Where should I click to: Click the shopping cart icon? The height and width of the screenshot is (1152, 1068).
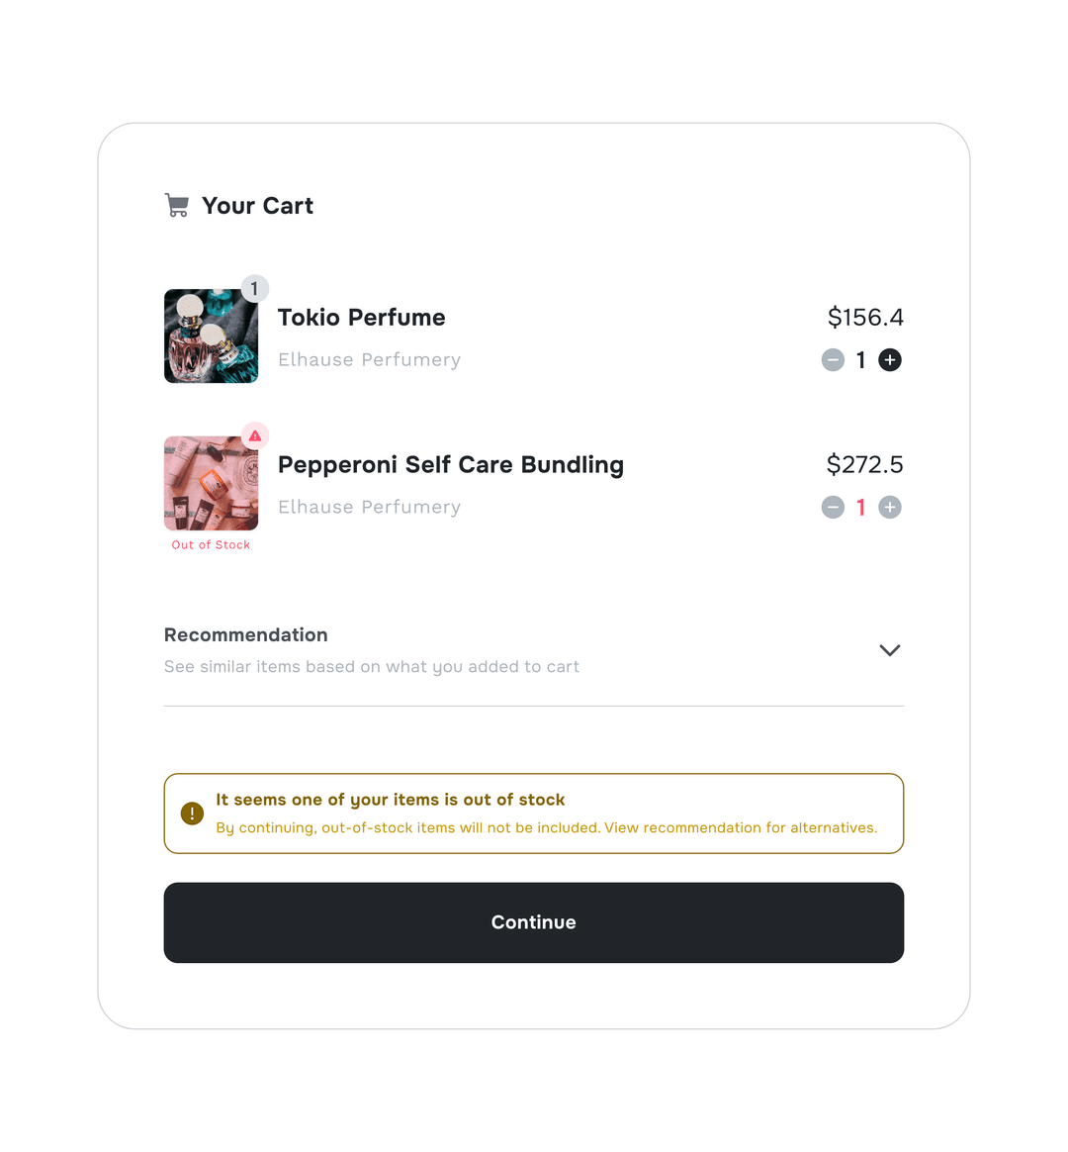[x=177, y=206]
